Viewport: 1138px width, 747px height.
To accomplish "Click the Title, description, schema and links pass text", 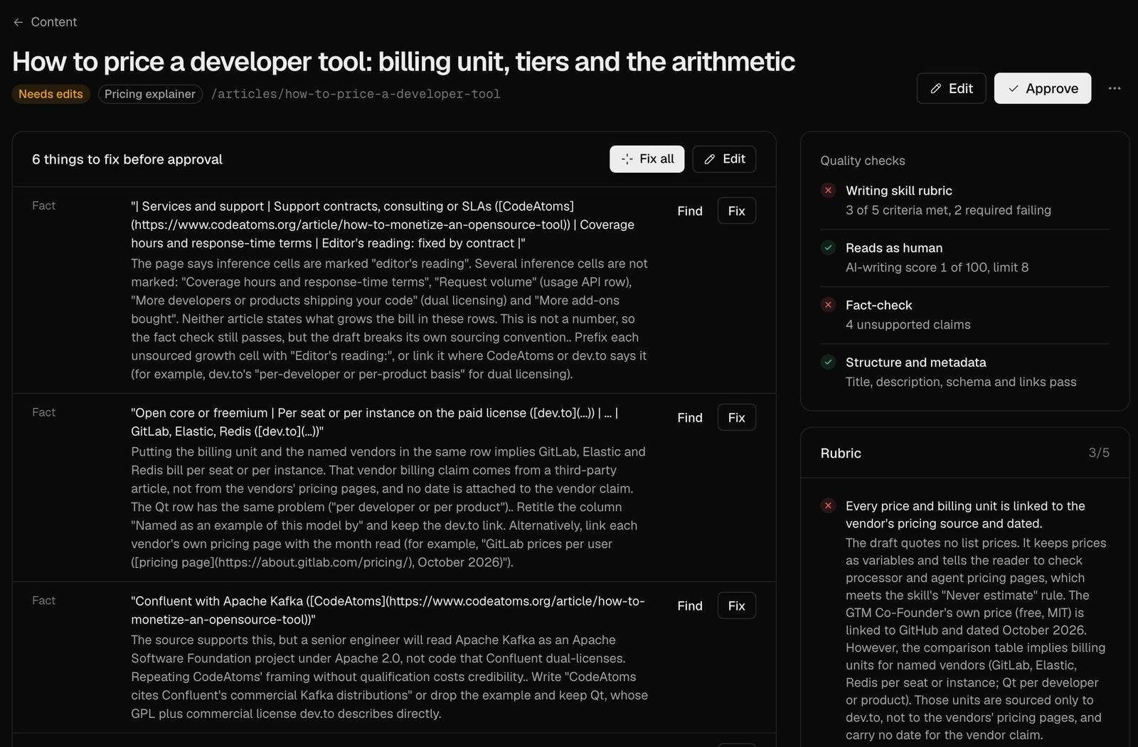I will [x=961, y=382].
